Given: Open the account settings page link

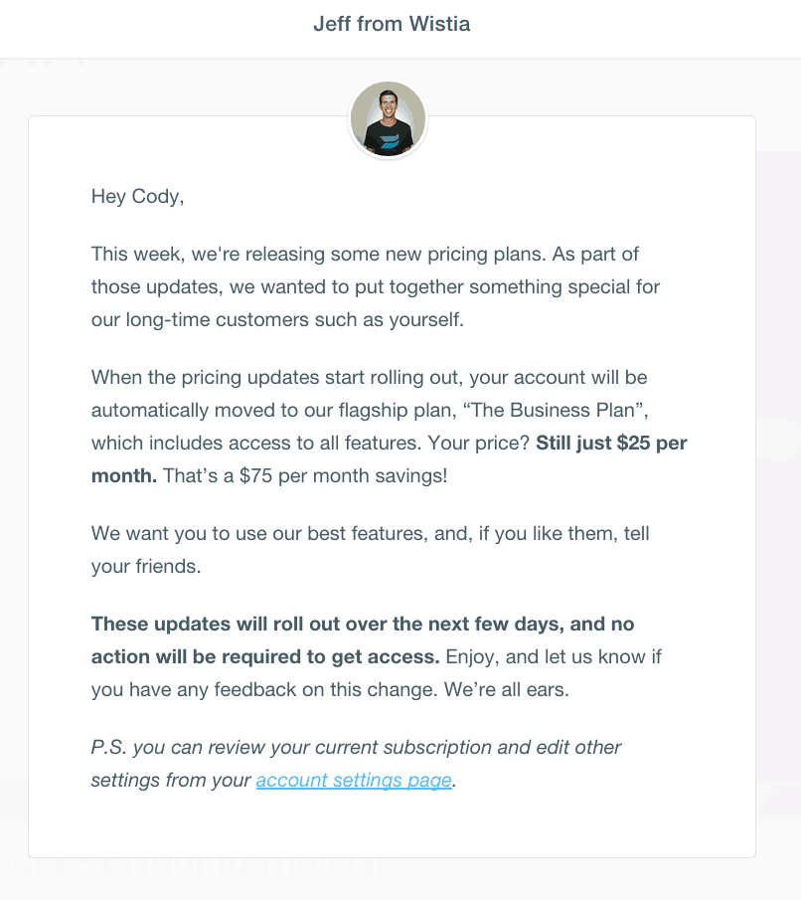Looking at the screenshot, I should coord(354,781).
